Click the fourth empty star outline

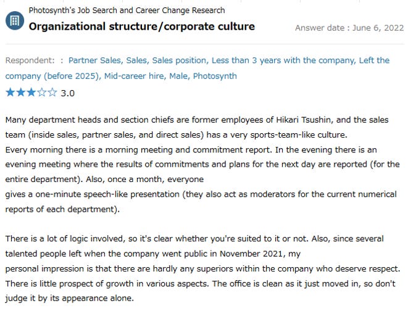(x=41, y=93)
